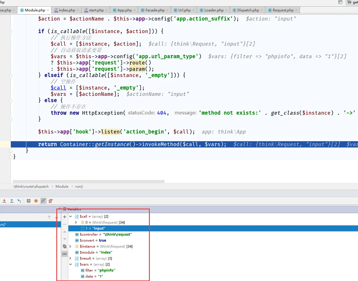Click the Module breadcrumb in navigation bar
Image resolution: width=358 pixels, height=281 pixels.
62,187
